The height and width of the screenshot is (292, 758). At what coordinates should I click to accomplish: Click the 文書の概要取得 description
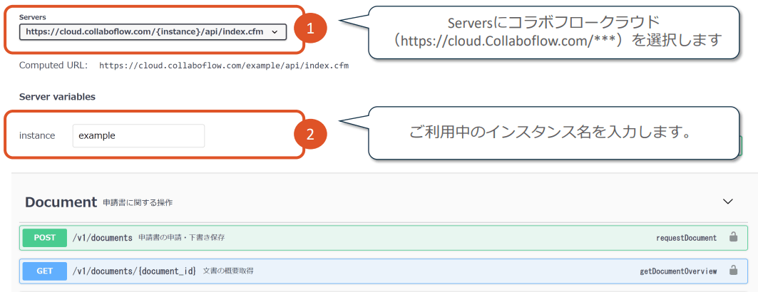(x=228, y=271)
